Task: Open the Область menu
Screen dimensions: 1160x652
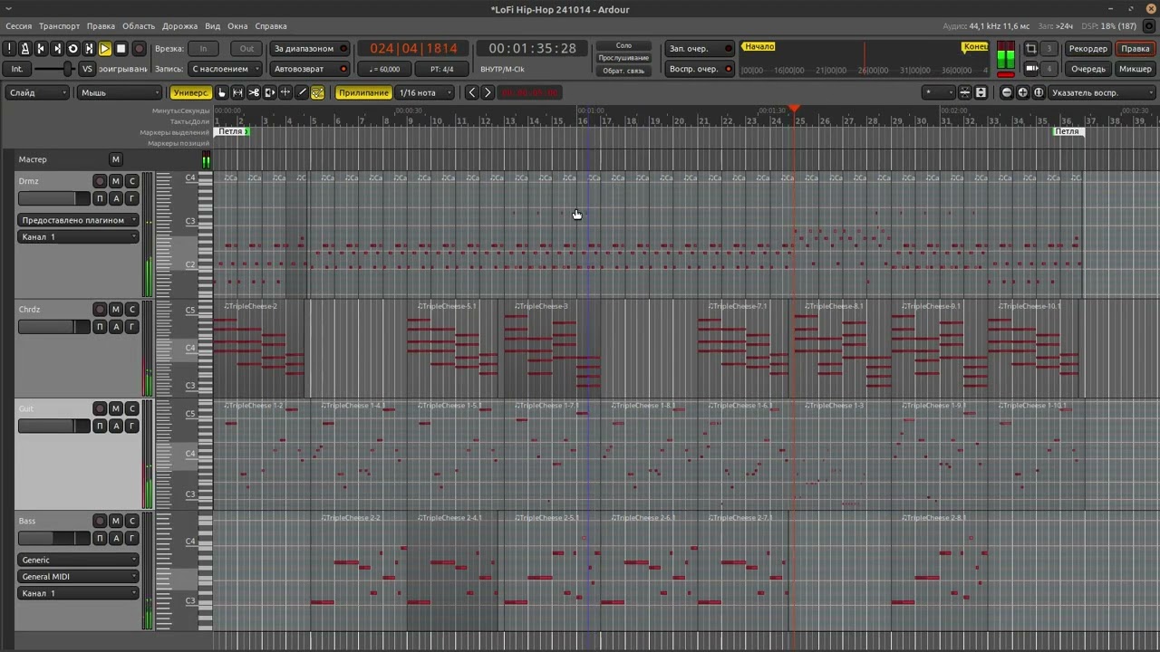Action: (139, 26)
